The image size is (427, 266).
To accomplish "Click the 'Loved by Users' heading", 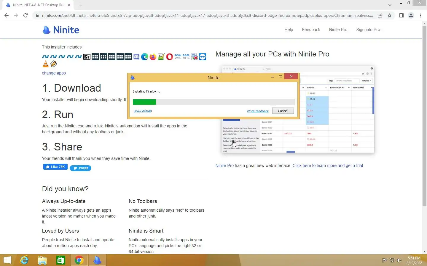I will point(60,231).
